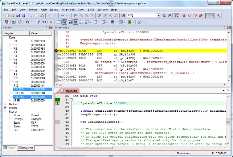233x157 pixels.
Task: Collapse the Core register group
Action: (5, 38)
